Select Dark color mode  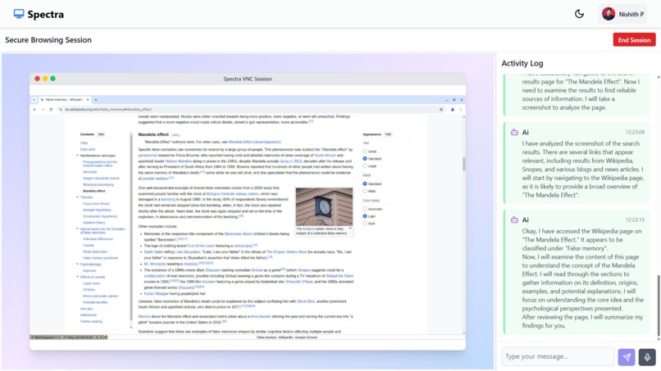[365, 224]
